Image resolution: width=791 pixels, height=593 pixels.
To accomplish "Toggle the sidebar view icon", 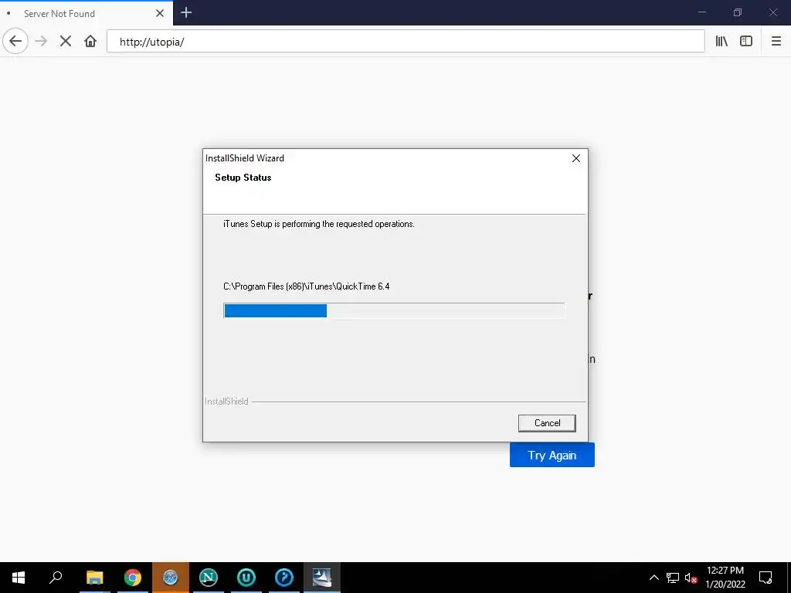I will [746, 42].
